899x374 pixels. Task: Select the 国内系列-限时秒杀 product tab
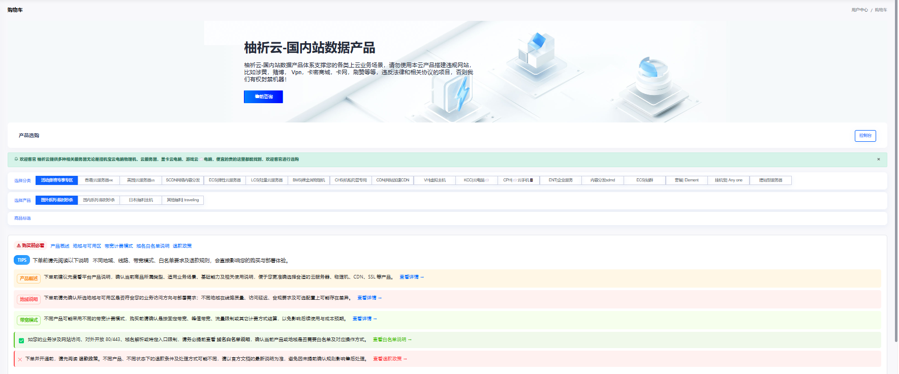99,200
